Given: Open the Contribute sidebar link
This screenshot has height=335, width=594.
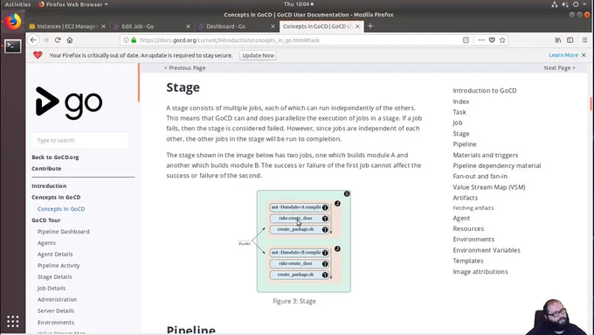Looking at the screenshot, I should 46,169.
